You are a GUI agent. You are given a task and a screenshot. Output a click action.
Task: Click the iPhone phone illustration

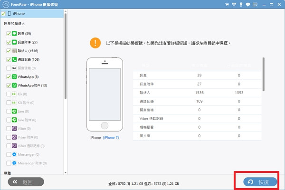pyautogui.click(x=104, y=94)
